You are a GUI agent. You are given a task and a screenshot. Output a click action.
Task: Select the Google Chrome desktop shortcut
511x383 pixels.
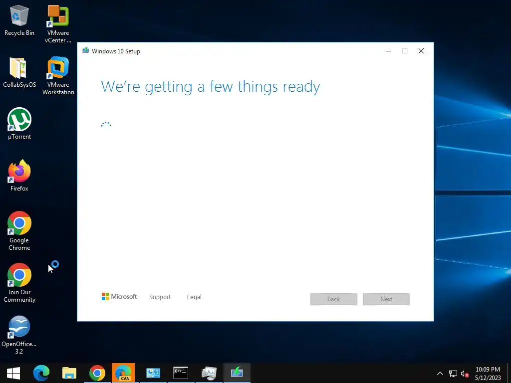coord(19,231)
